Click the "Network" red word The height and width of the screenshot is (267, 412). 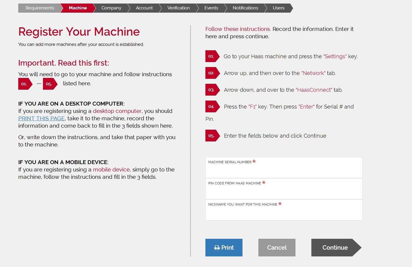click(x=313, y=73)
